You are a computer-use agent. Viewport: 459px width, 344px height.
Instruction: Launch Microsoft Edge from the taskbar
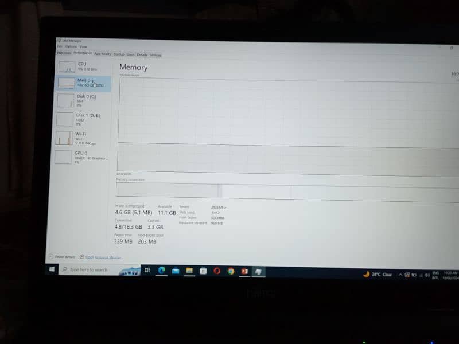[x=162, y=271]
